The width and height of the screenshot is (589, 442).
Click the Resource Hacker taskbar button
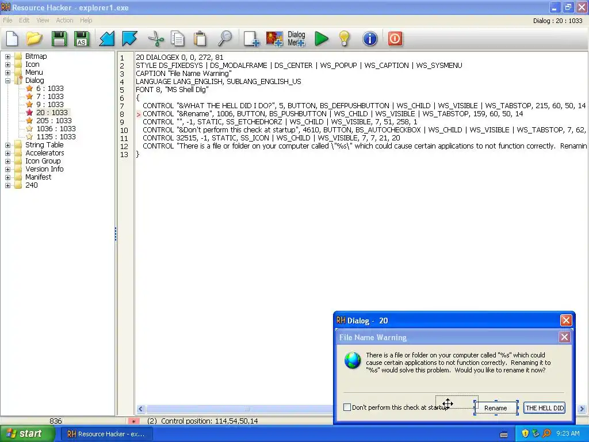(x=106, y=434)
